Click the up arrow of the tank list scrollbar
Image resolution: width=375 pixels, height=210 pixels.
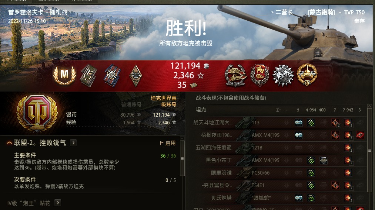(x=369, y=106)
